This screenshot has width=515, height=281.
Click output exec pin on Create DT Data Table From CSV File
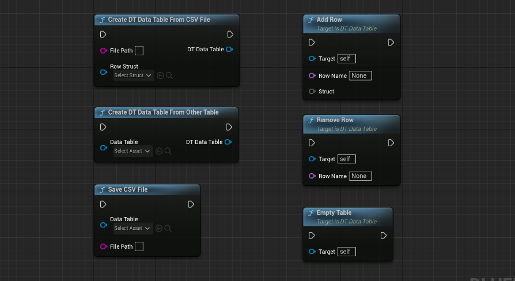click(x=230, y=35)
